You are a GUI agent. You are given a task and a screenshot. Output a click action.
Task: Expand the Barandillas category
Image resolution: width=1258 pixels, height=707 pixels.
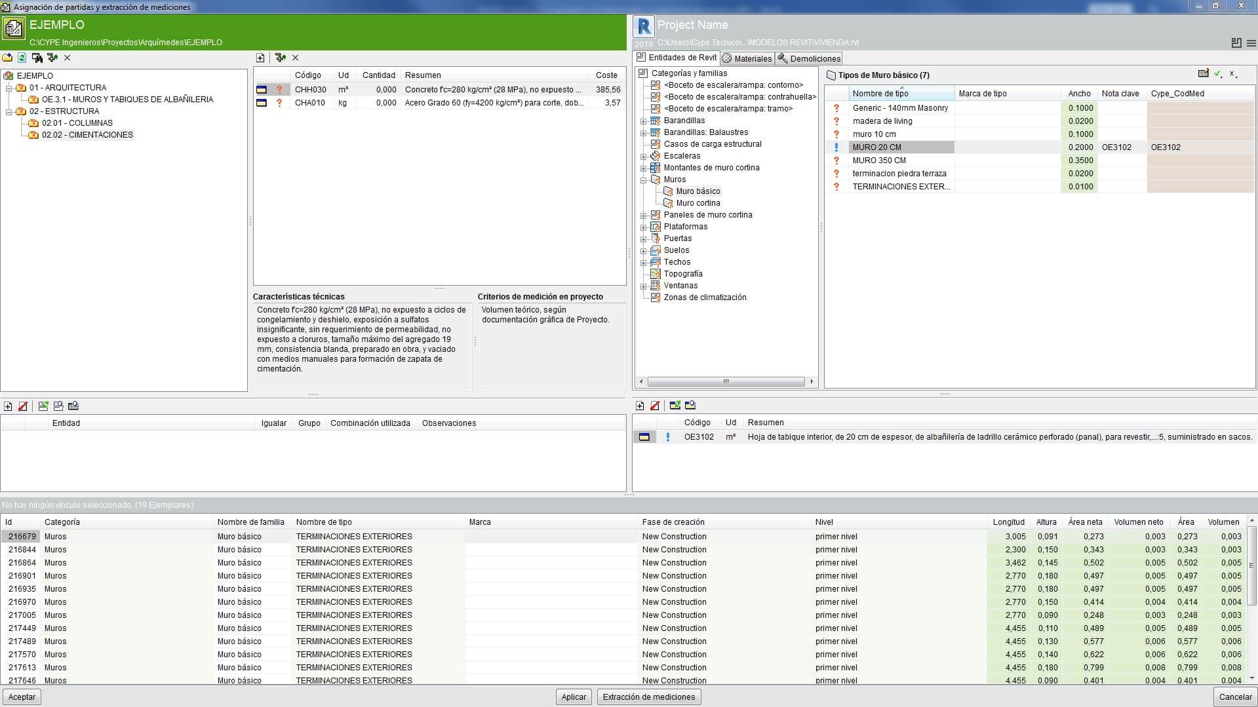643,121
